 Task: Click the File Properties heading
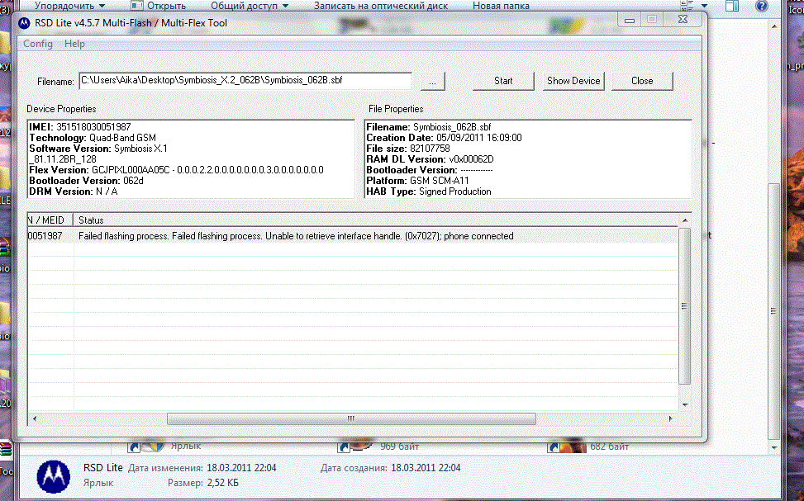(396, 109)
